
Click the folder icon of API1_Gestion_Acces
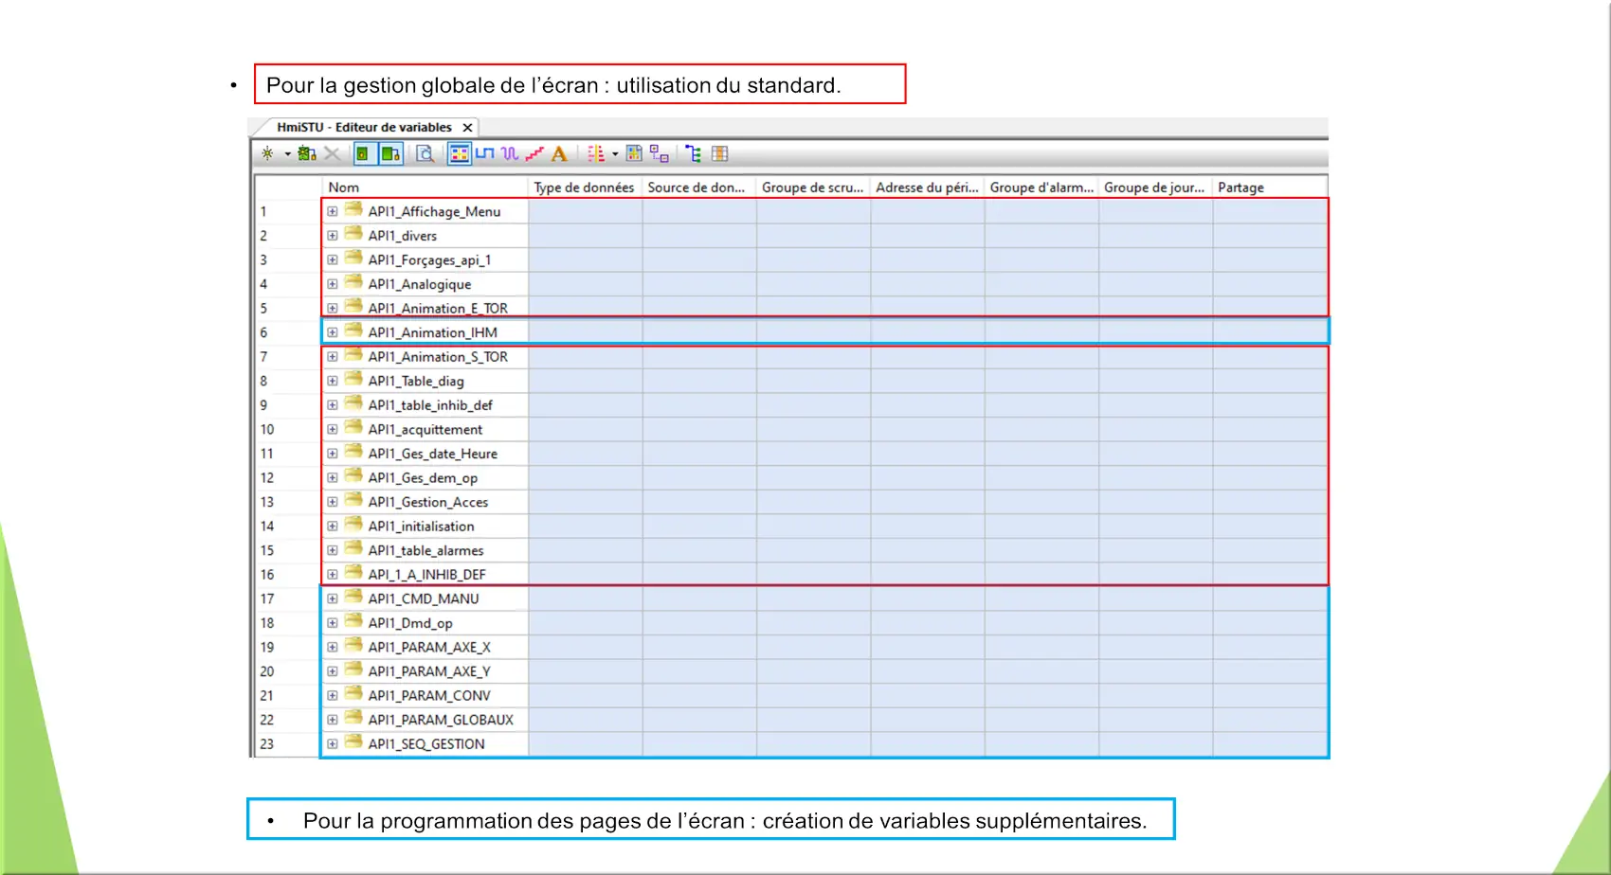[x=353, y=500]
